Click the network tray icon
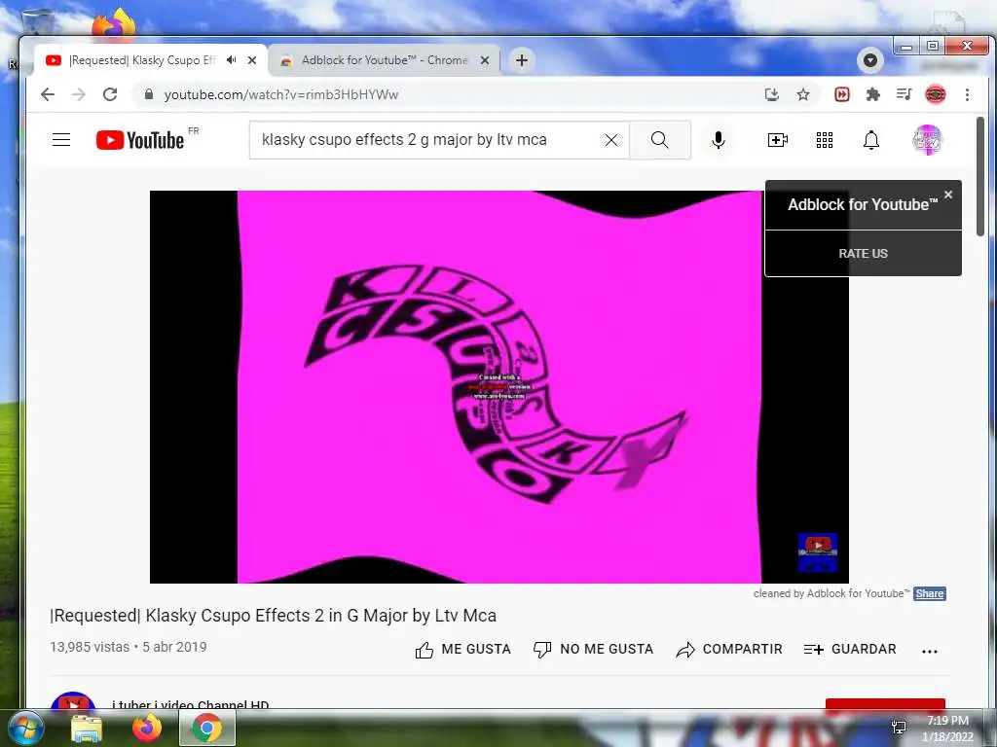Viewport: 997px width, 747px height. click(899, 728)
